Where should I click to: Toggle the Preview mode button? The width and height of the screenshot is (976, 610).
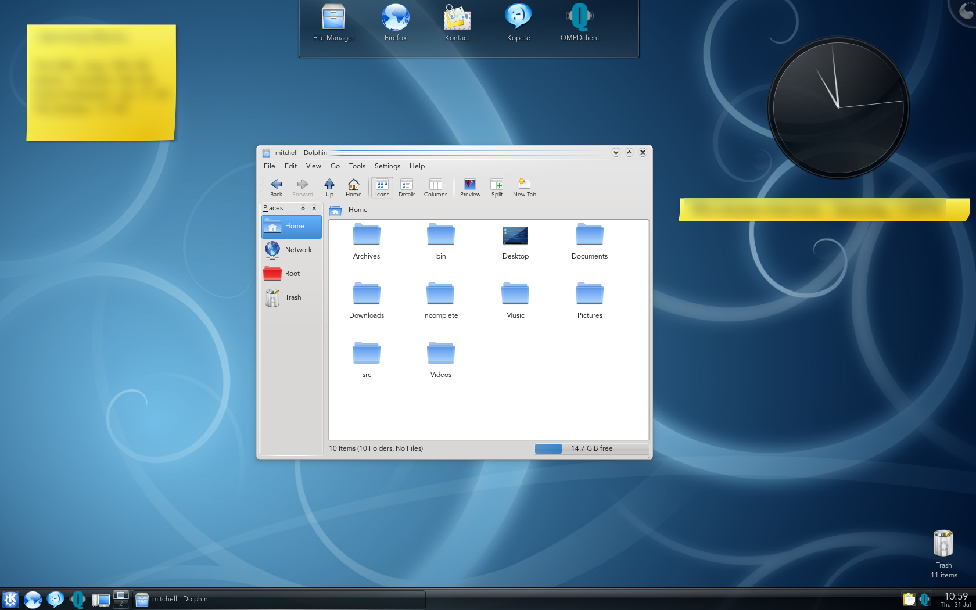point(470,187)
